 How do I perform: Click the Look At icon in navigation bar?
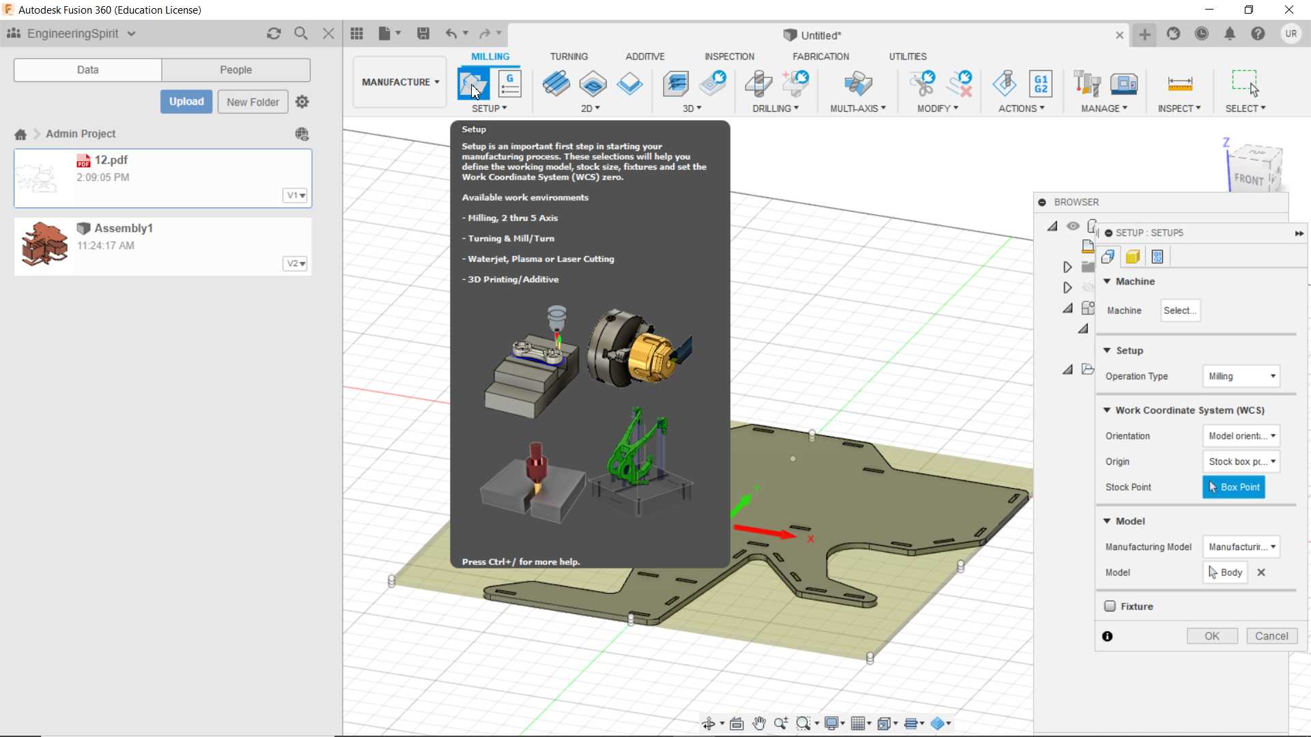[x=737, y=723]
